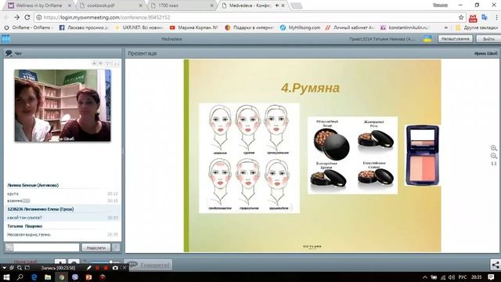This screenshot has width=501, height=282.
Task: Reset slide zoom to 1:1
Action: click(494, 164)
